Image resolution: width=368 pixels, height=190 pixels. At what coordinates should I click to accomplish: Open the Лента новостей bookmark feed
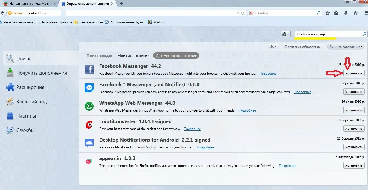tap(88, 22)
